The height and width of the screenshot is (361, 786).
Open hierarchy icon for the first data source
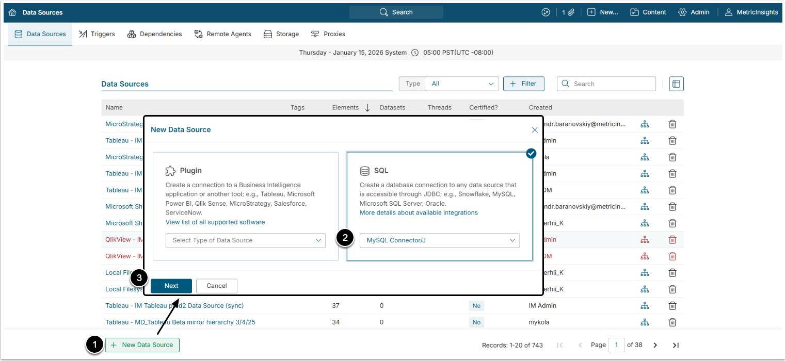[x=645, y=124]
